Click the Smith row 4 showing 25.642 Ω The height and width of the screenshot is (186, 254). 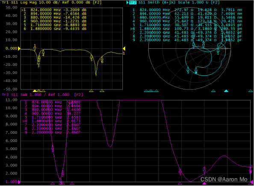click(187, 21)
